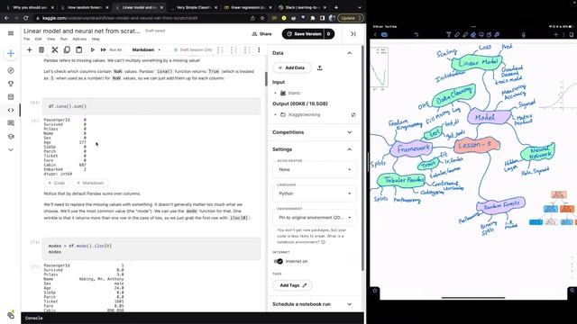Click the Chrome address bar with kaggle.com URL

tap(147, 18)
